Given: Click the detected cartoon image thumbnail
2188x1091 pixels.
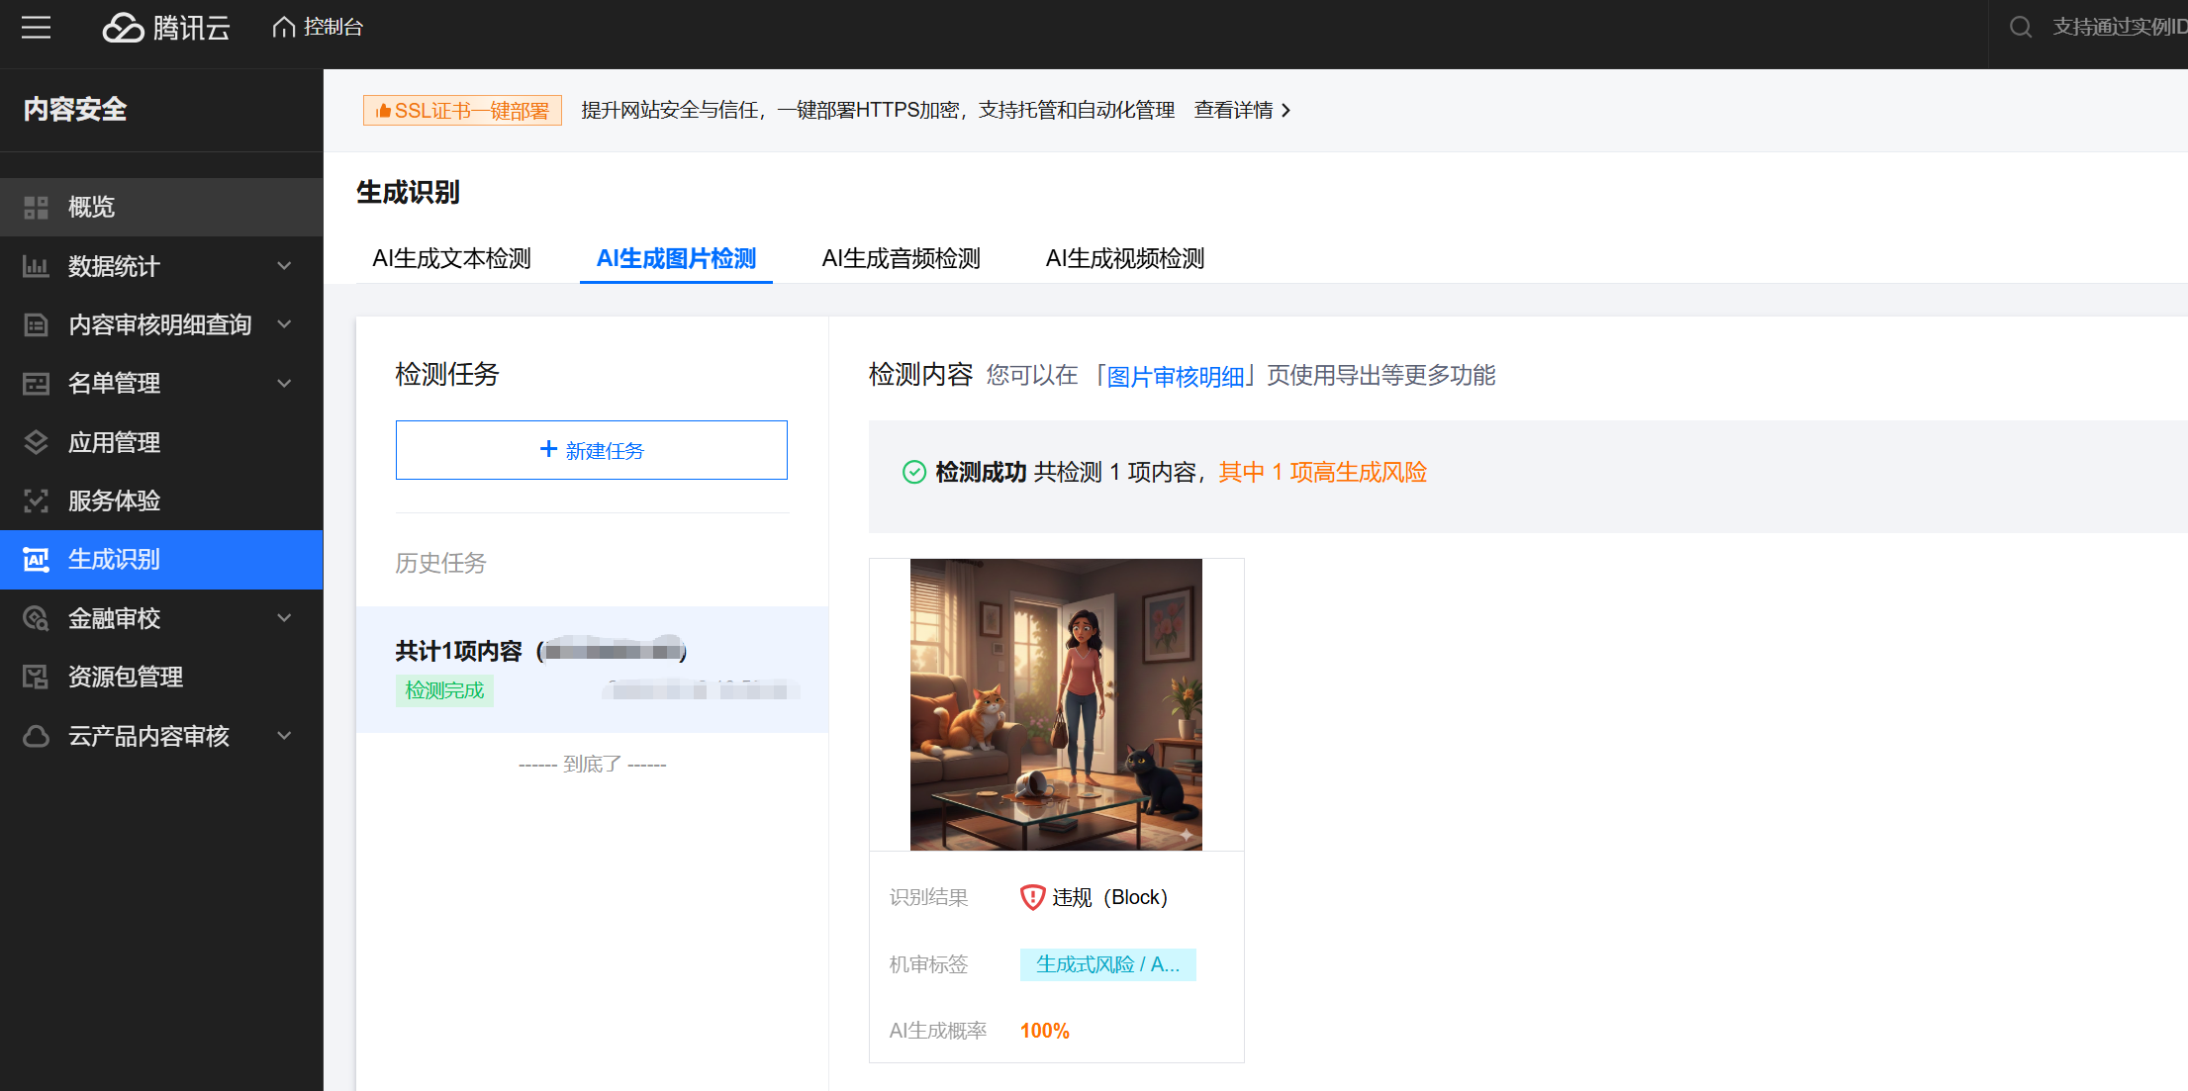Looking at the screenshot, I should tap(1056, 704).
